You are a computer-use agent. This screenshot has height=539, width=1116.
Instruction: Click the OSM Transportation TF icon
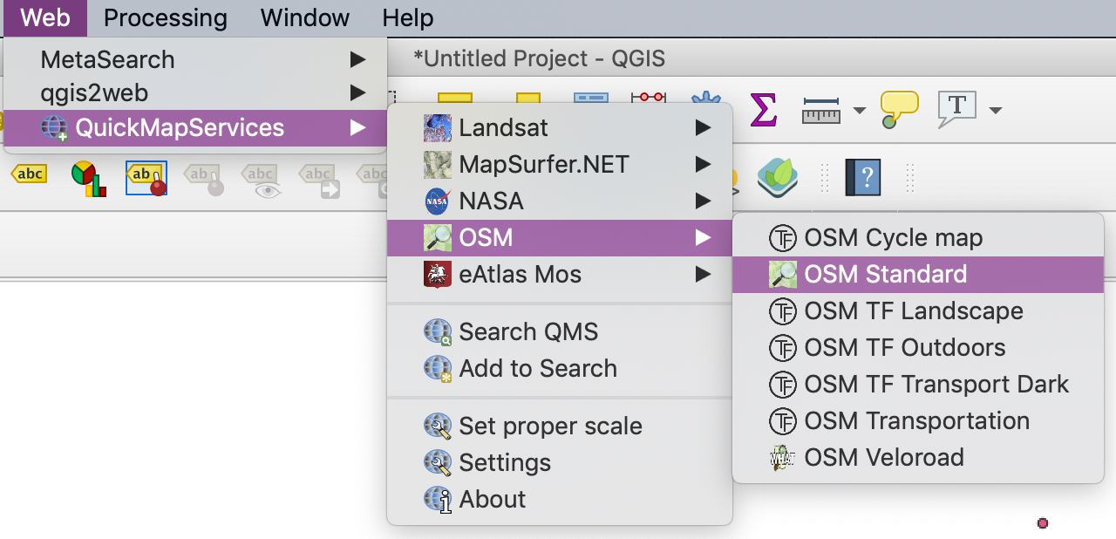coord(783,421)
